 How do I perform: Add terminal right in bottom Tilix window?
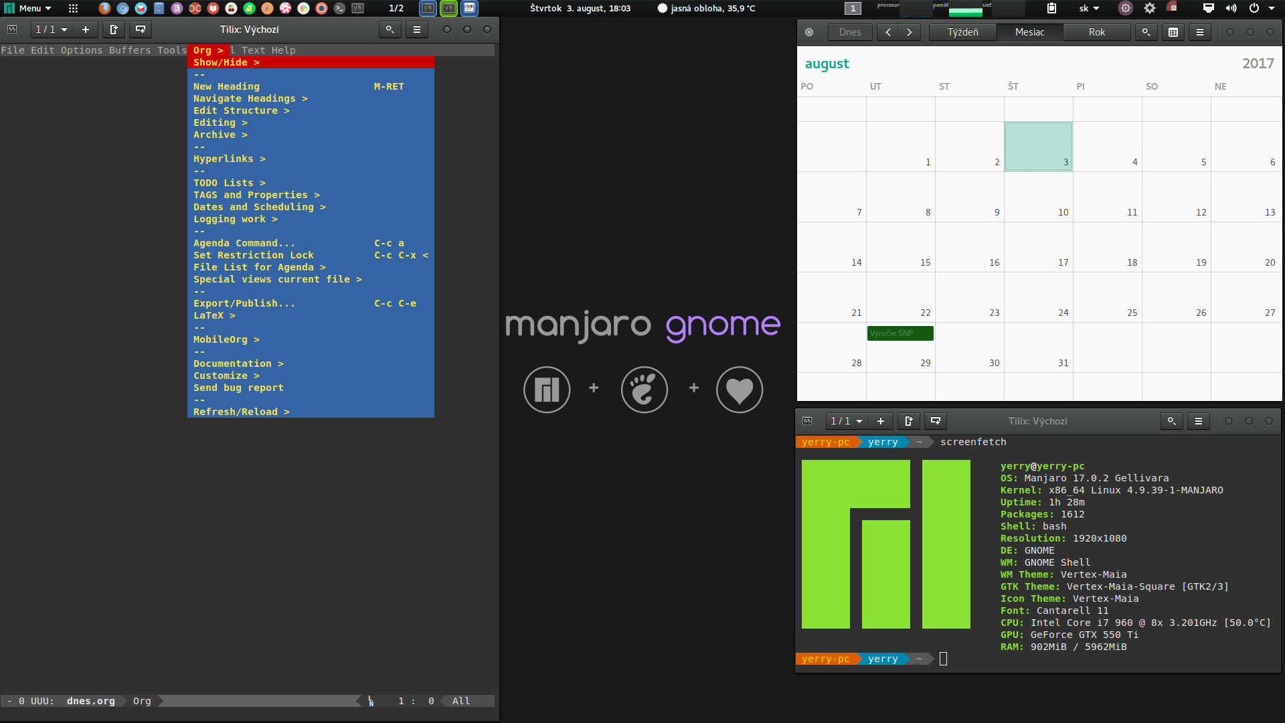point(908,421)
